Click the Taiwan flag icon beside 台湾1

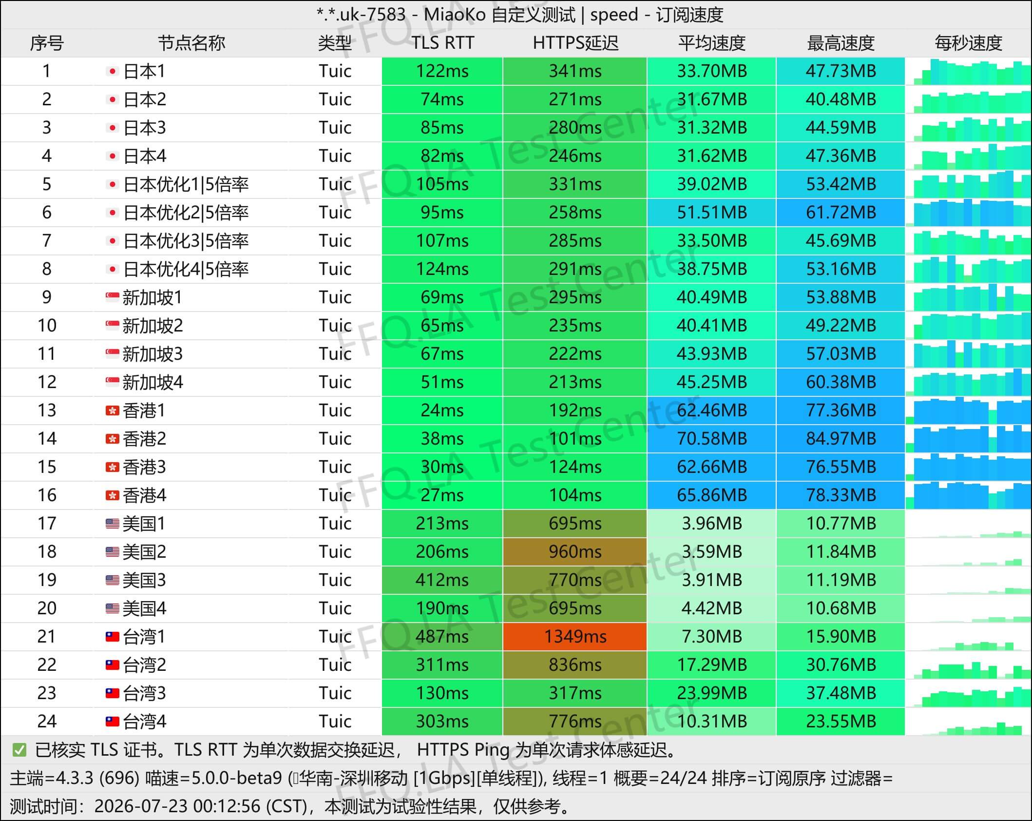[113, 637]
